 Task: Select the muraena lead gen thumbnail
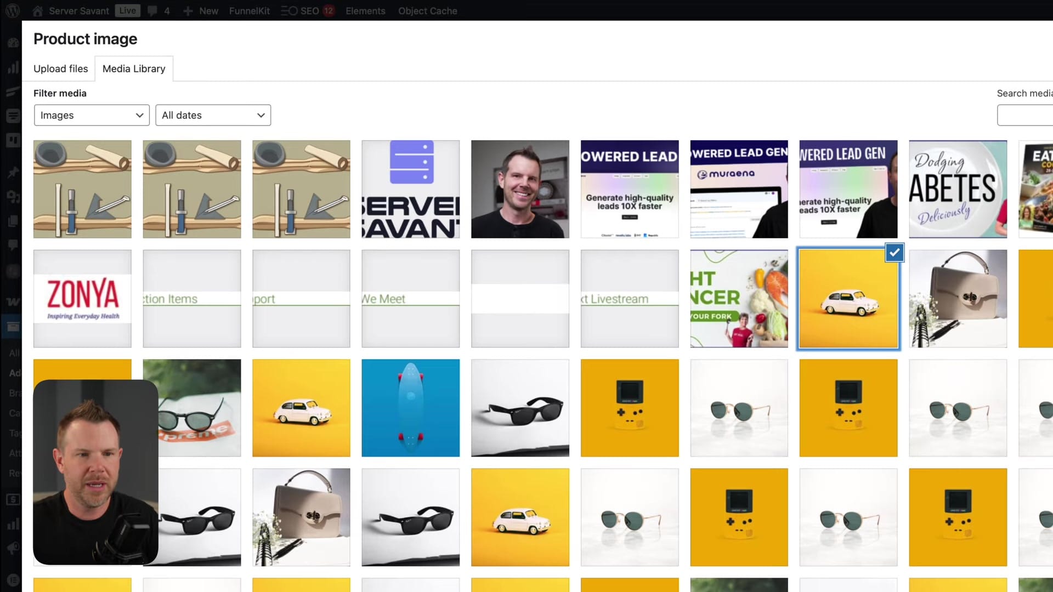[739, 189]
